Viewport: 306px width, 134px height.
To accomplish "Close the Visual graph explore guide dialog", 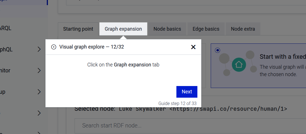I will tap(193, 47).
